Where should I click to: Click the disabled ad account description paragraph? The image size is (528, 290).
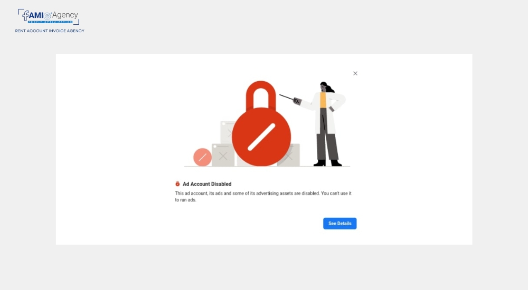tap(263, 197)
